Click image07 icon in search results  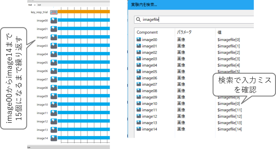click(x=139, y=84)
